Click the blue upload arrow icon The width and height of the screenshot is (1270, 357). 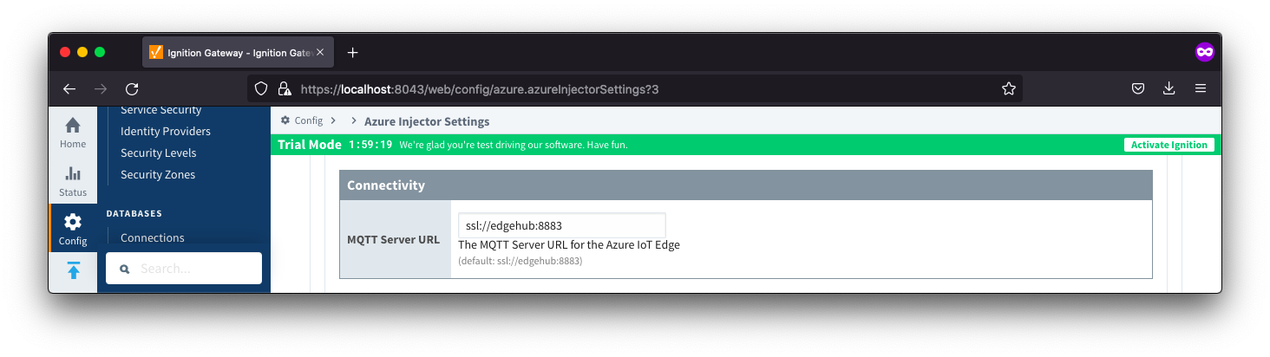73,270
